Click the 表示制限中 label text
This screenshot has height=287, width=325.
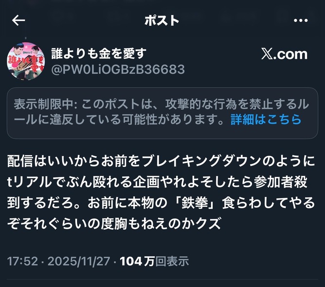pos(43,104)
